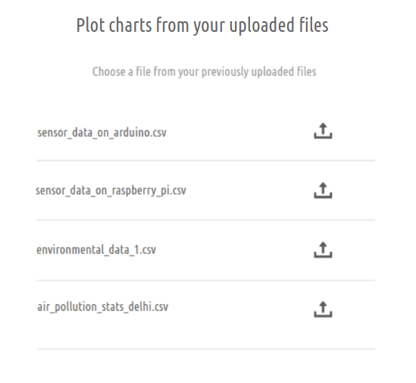Image resolution: width=416 pixels, height=383 pixels.
Task: Load environmental_data_1.csv using its upload icon
Action: pos(323,250)
